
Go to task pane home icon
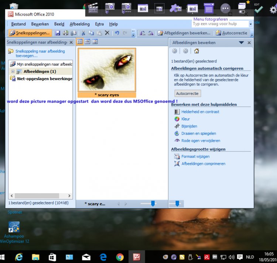196,51
